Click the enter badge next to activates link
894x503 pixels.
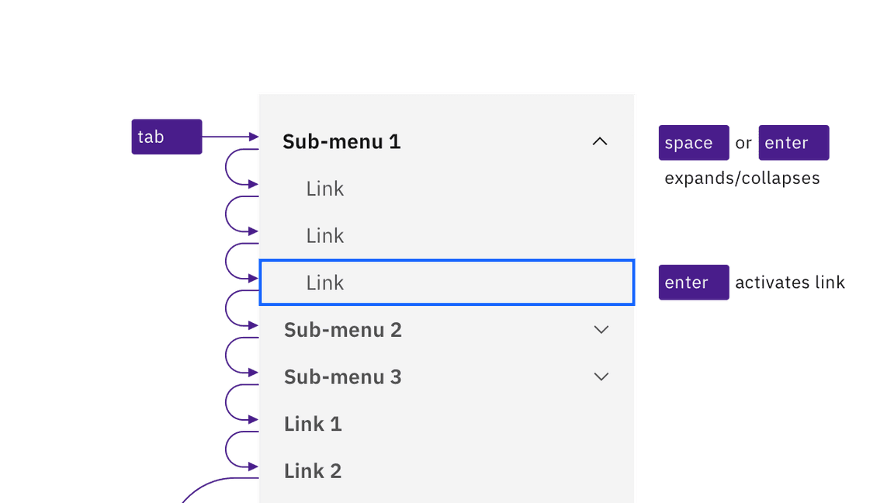[693, 283]
